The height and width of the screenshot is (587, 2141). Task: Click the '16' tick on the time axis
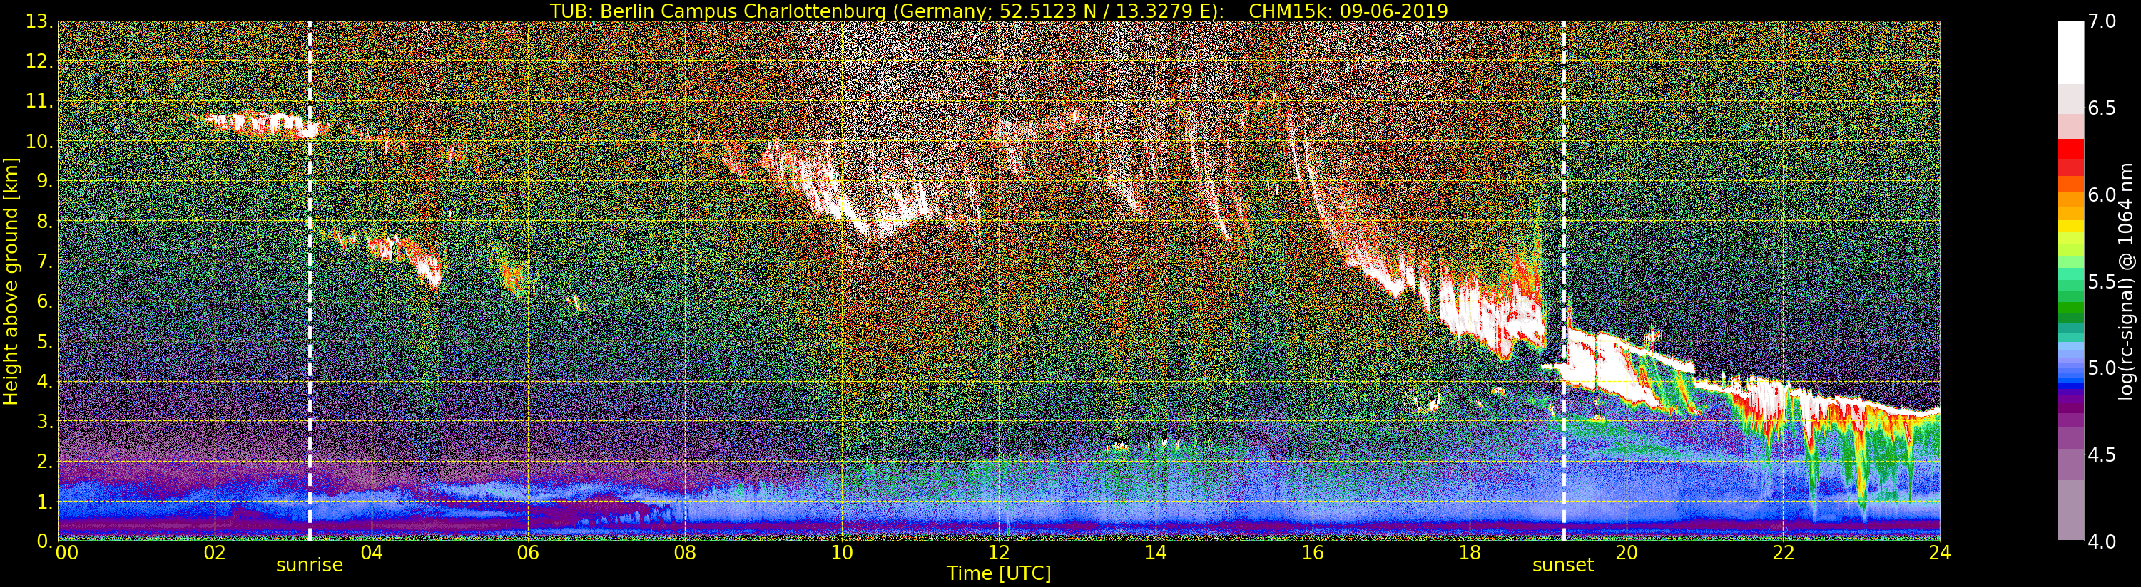(x=1313, y=552)
